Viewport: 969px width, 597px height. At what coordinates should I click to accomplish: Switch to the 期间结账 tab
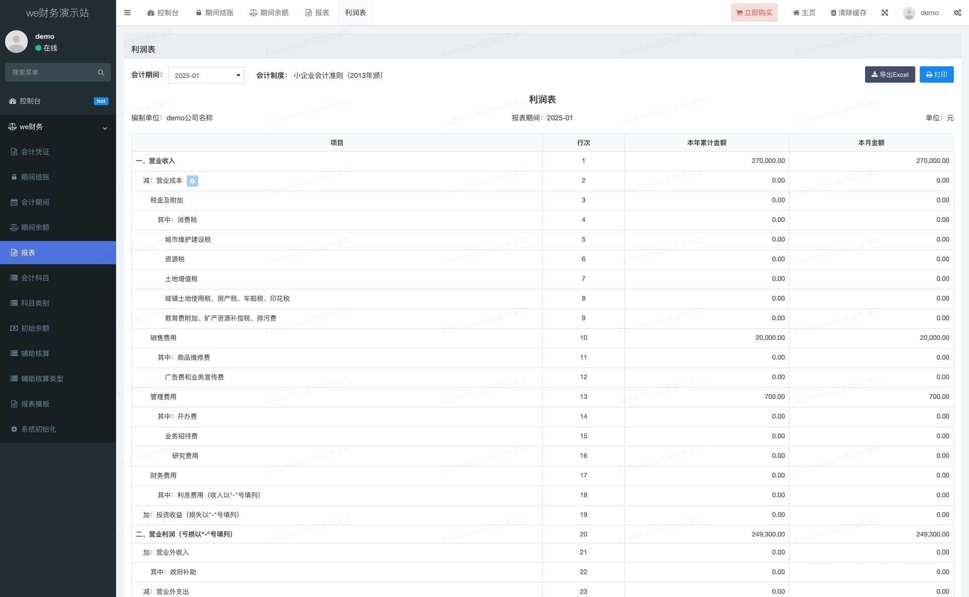pos(214,13)
